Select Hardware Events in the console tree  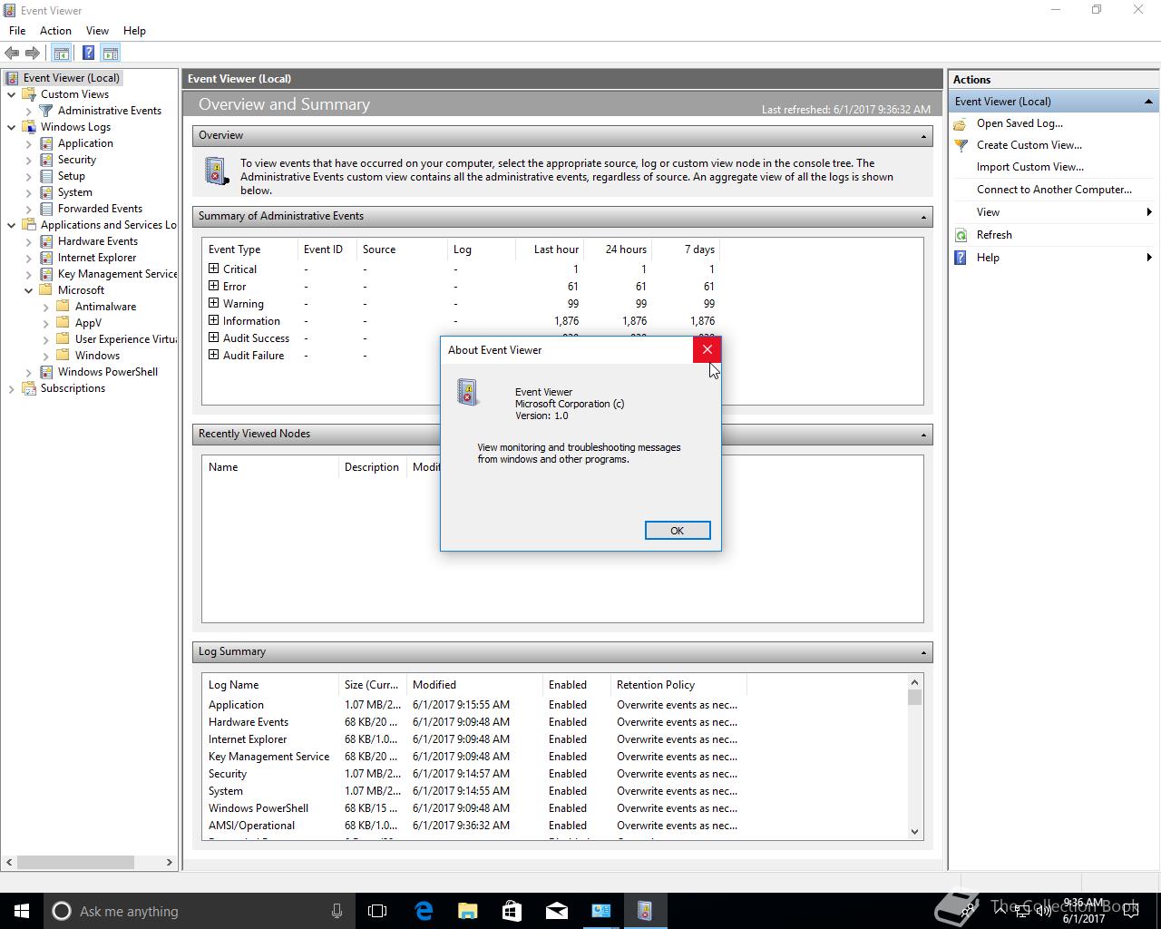(x=98, y=241)
